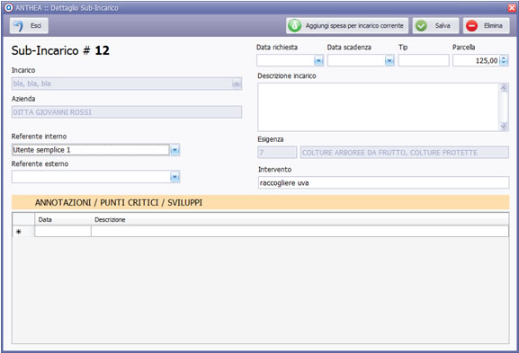Image resolution: width=519 pixels, height=353 pixels.
Task: Decrease the Parcella value with down arrow
Action: click(x=504, y=63)
